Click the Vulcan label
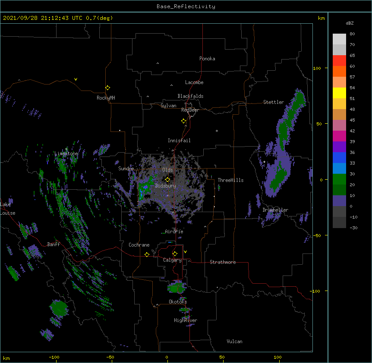Image resolution: width=372 pixels, height=363 pixels. point(234,341)
